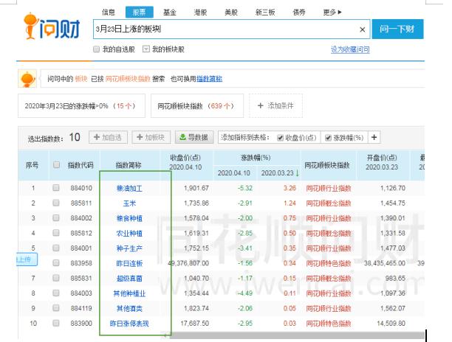
Task: Click the 加自选 button
Action: (108, 138)
